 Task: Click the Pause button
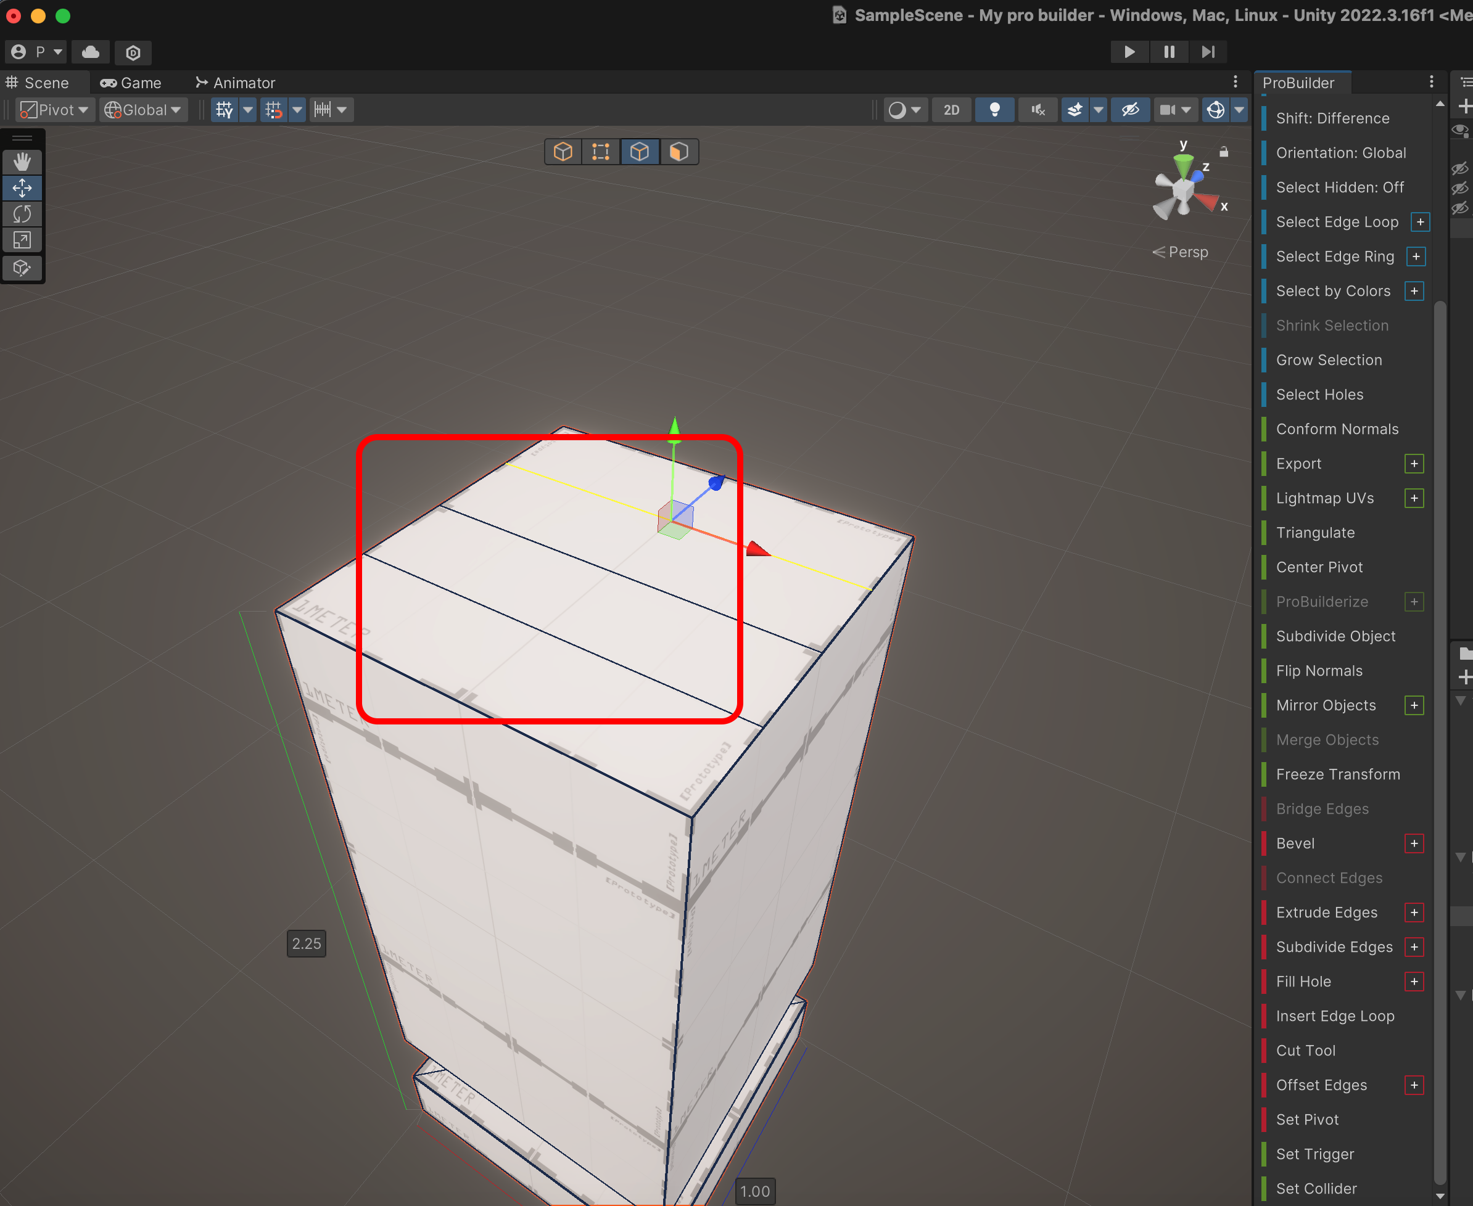pos(1169,52)
